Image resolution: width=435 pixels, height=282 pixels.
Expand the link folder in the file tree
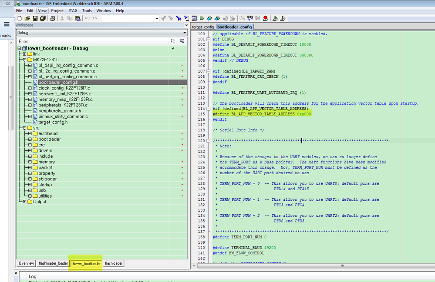click(x=24, y=54)
